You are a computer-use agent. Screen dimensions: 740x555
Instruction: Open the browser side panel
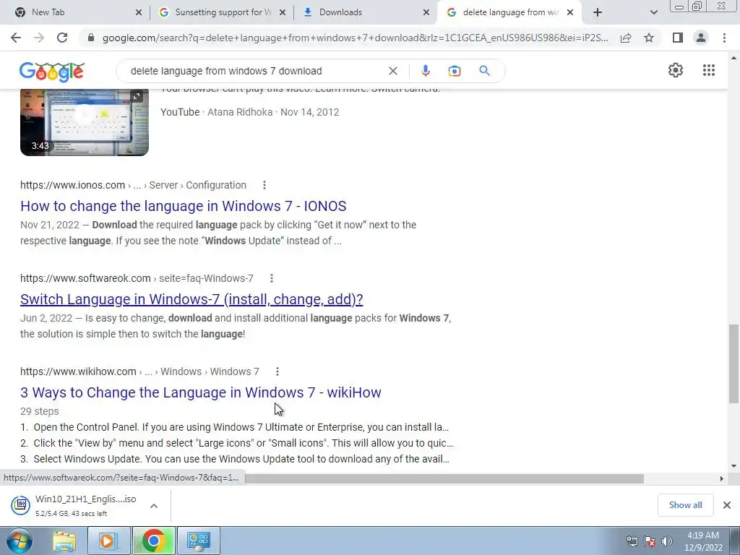[678, 38]
